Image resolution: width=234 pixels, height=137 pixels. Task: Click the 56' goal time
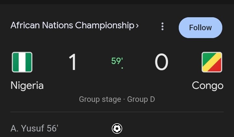[52, 128]
